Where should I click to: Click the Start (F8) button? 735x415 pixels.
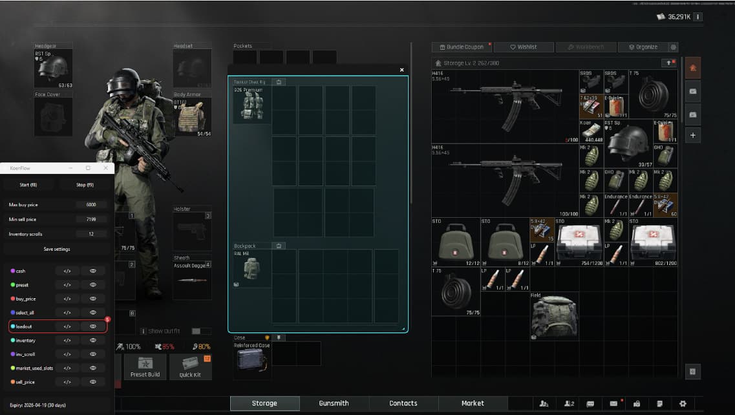28,185
